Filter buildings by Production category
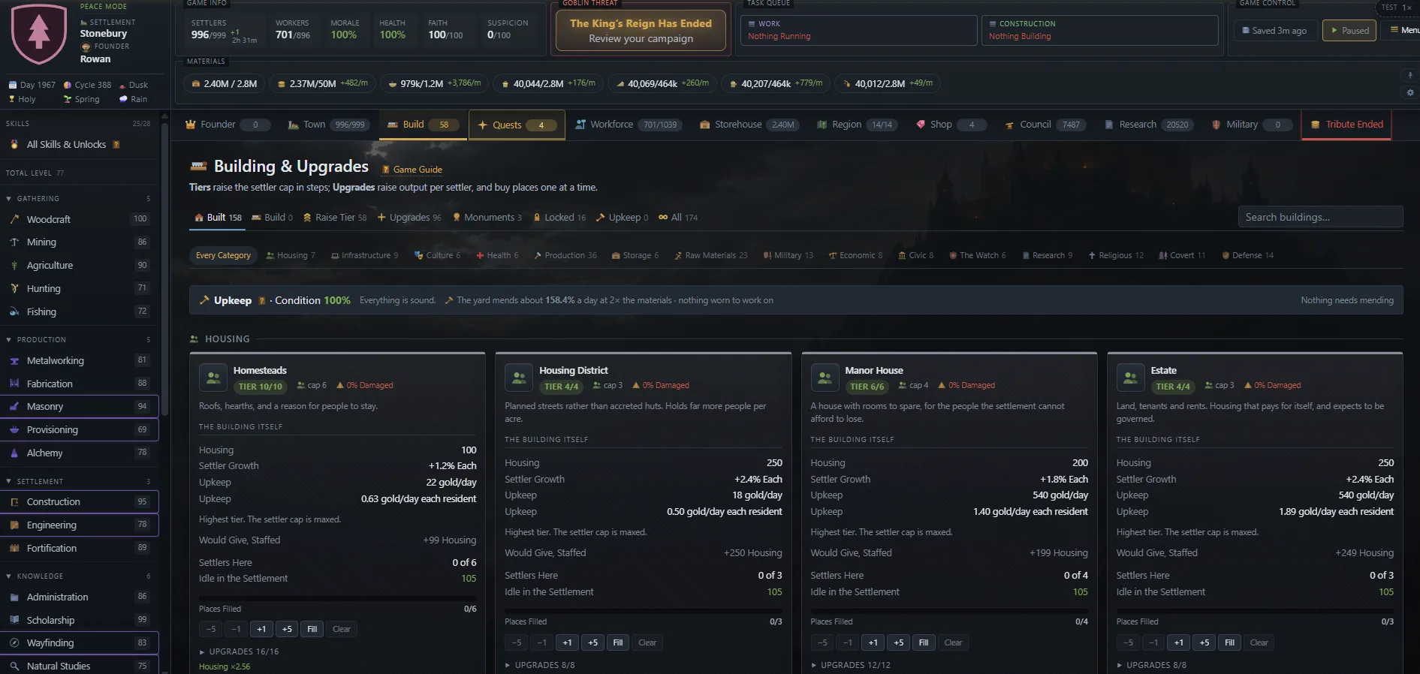 click(x=565, y=256)
